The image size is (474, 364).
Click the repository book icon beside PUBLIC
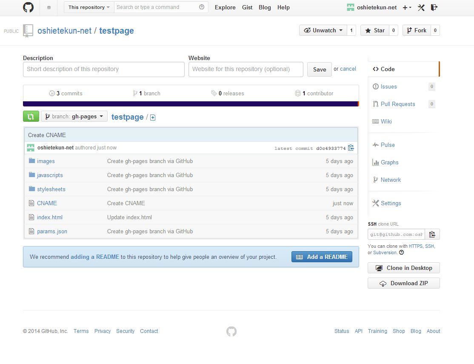(28, 31)
